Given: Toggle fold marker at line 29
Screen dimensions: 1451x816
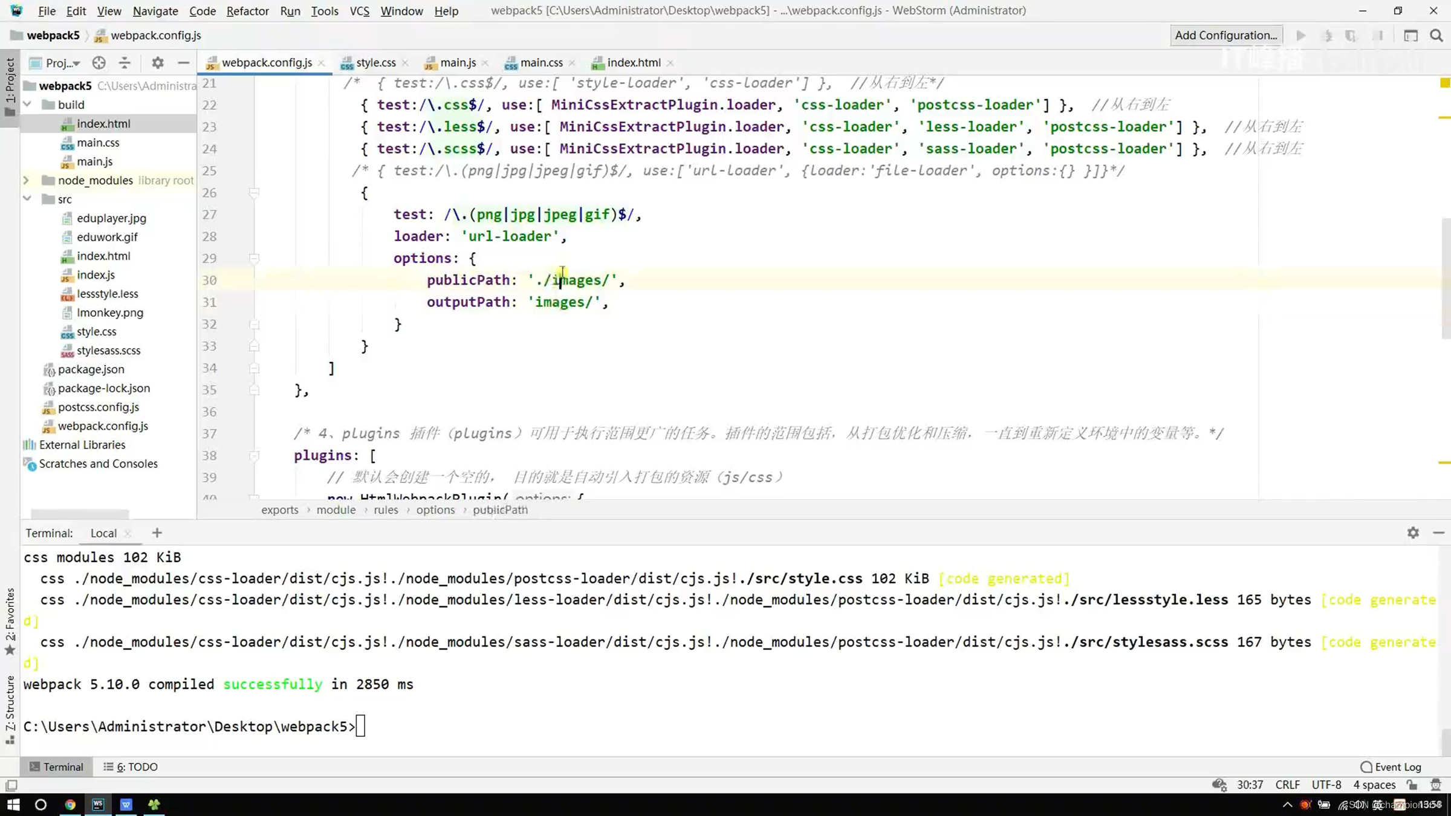Looking at the screenshot, I should point(254,259).
